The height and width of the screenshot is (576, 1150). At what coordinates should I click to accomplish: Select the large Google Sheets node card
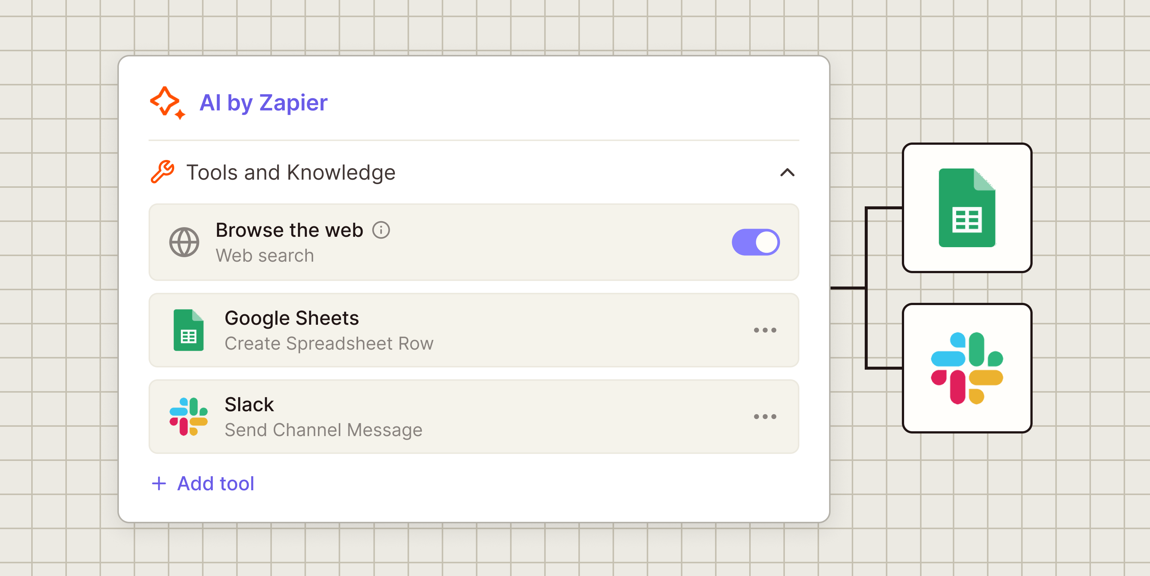[x=967, y=208]
